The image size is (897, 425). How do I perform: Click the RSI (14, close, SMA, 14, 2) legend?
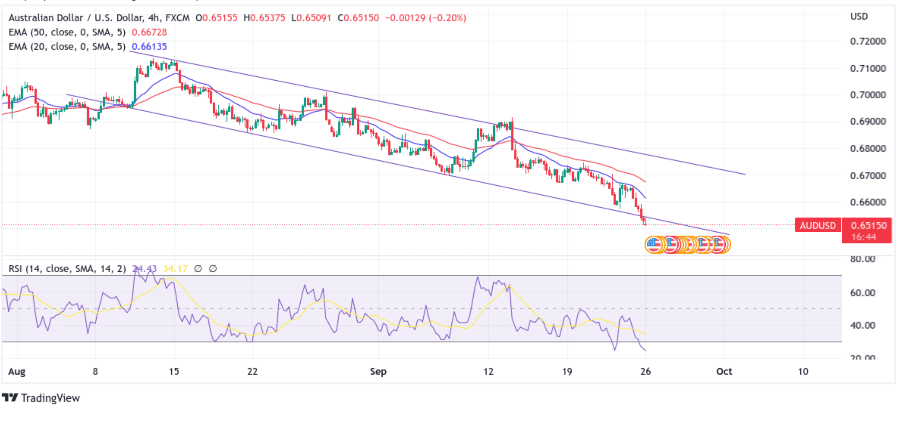(x=67, y=269)
